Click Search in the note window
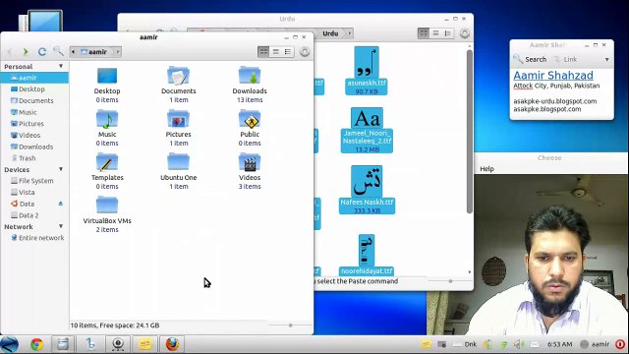The height and width of the screenshot is (354, 629). [531, 59]
